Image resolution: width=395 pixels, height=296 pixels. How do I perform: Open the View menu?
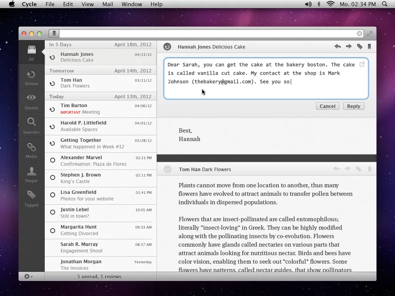88,4
